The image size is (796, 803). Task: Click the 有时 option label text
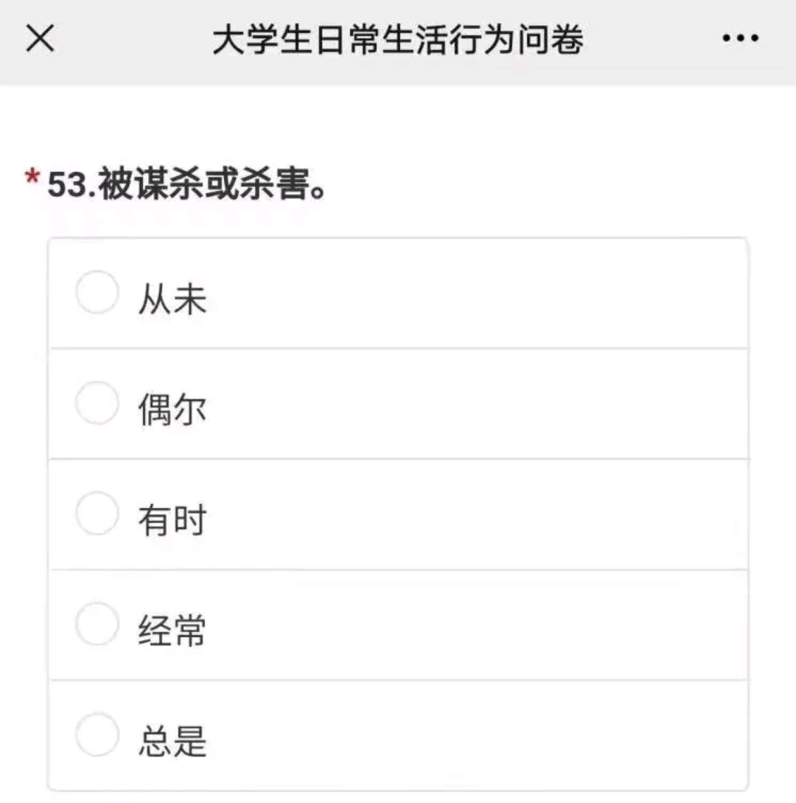(172, 521)
